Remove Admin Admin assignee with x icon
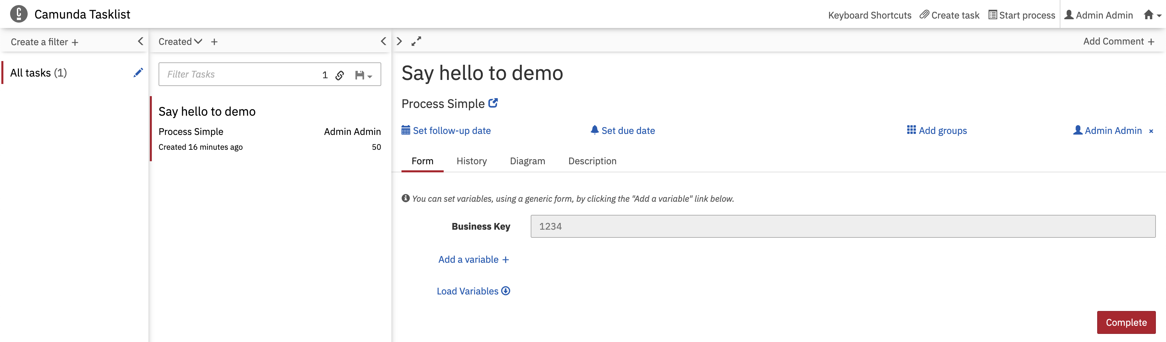The height and width of the screenshot is (342, 1166). point(1151,131)
